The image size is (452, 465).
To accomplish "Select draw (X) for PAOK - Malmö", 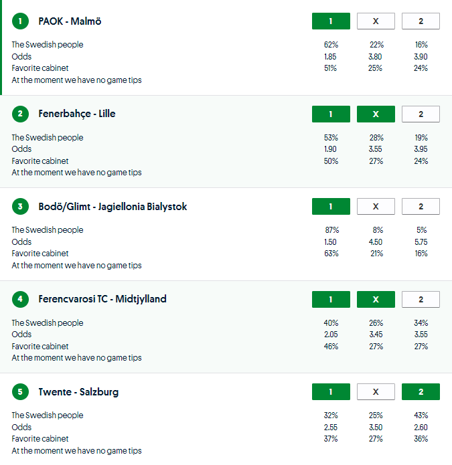I will coord(376,21).
